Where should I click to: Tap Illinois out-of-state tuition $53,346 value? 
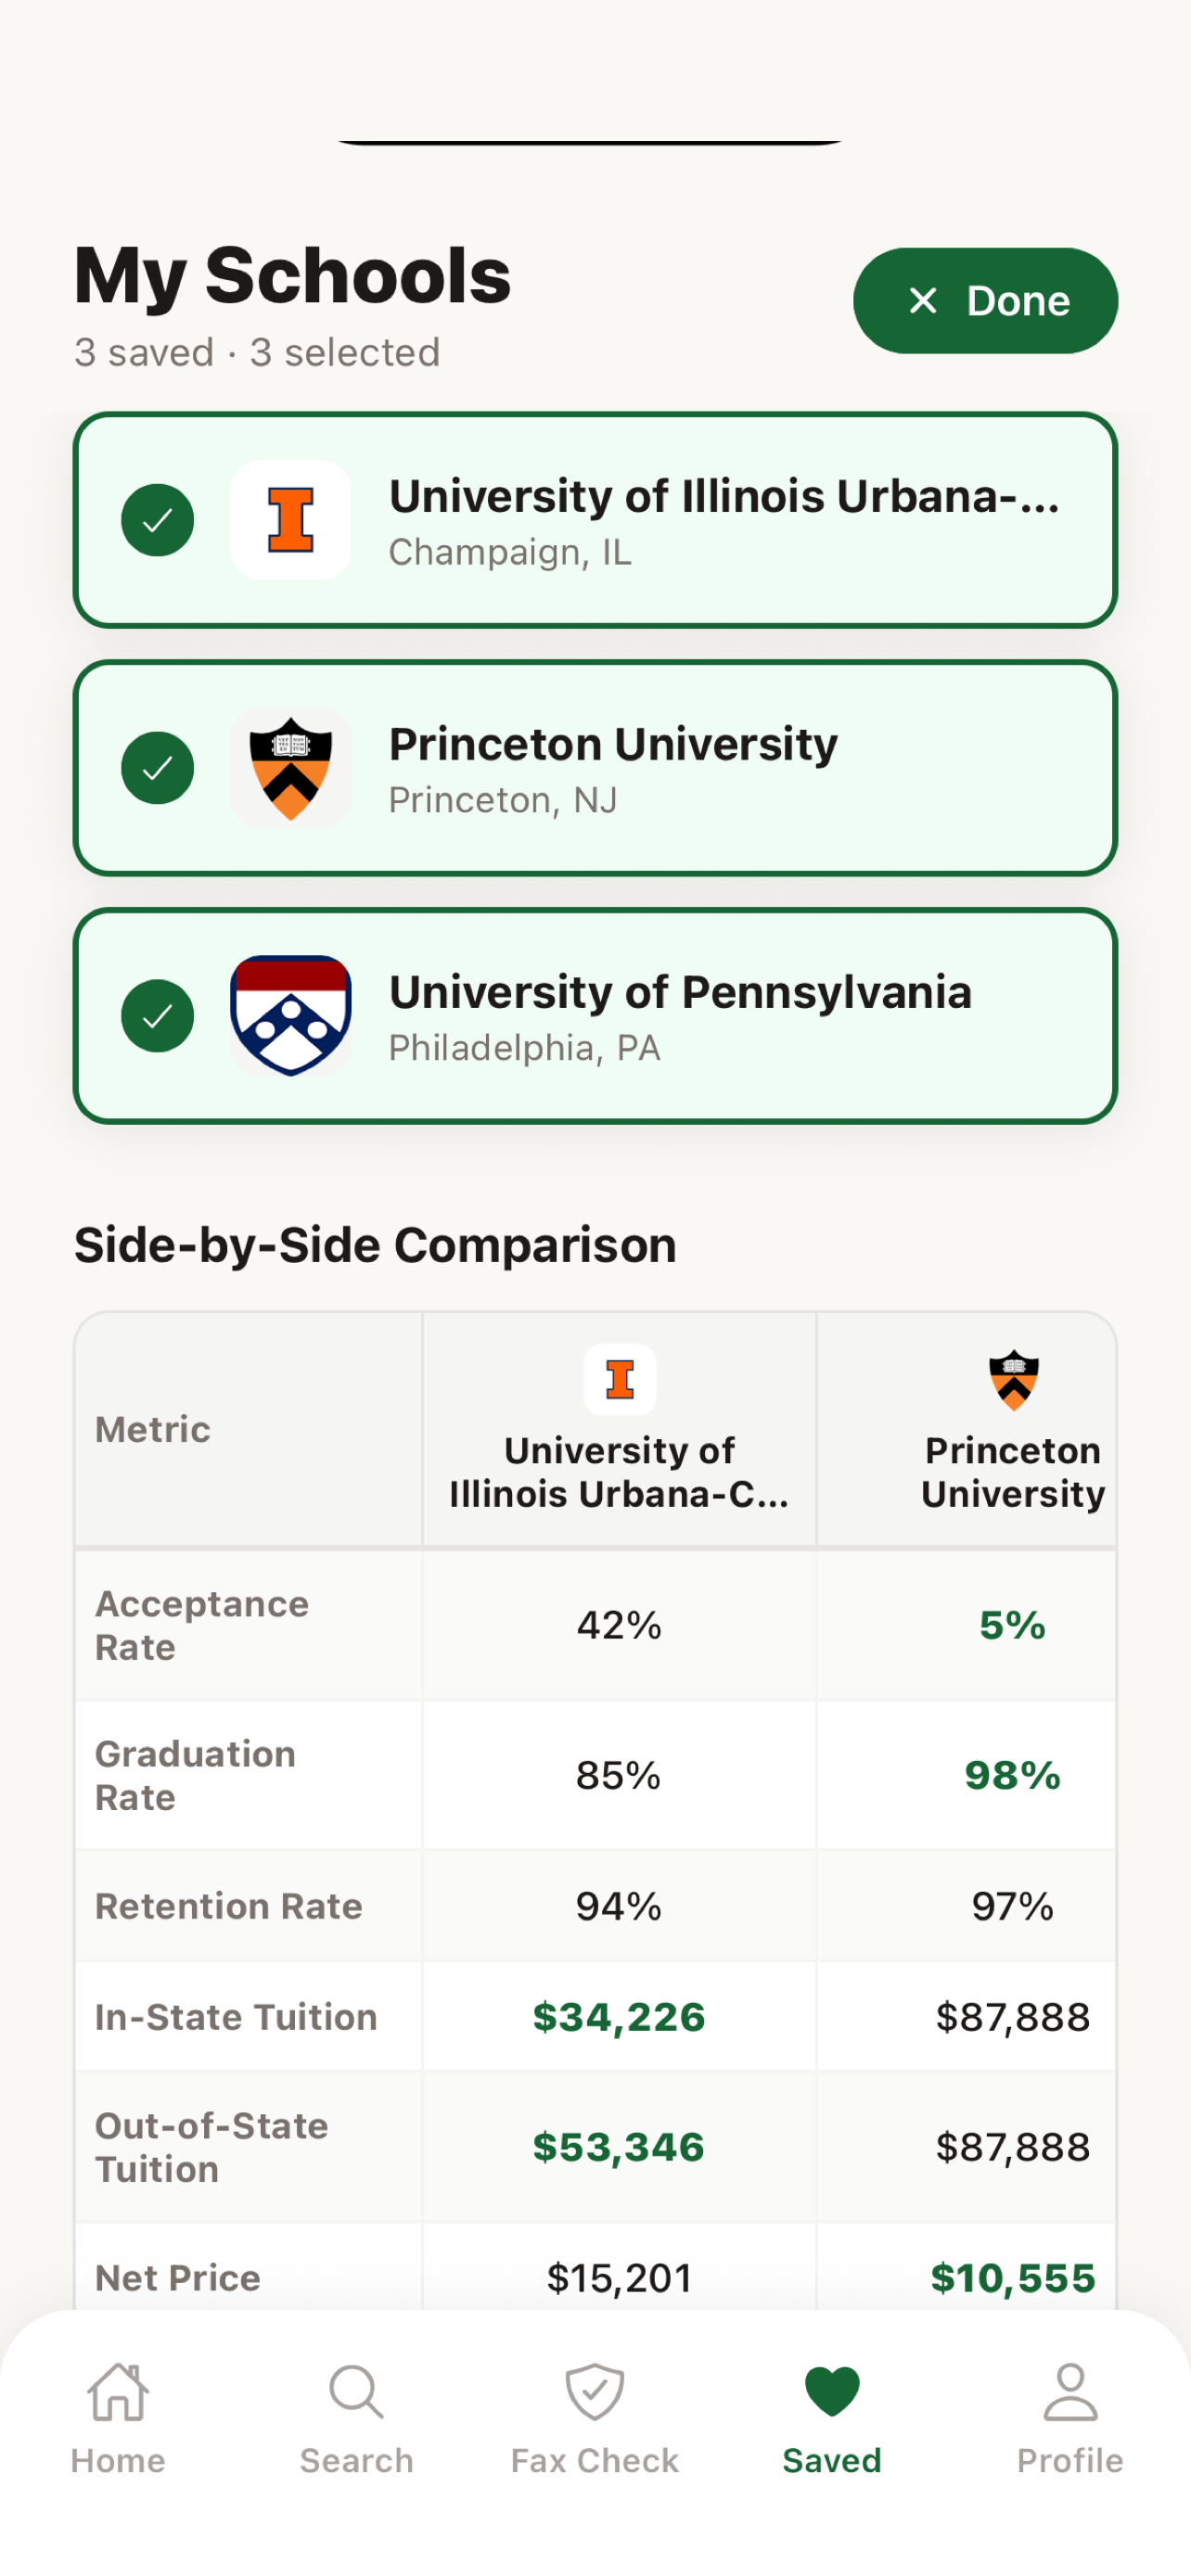(619, 2147)
